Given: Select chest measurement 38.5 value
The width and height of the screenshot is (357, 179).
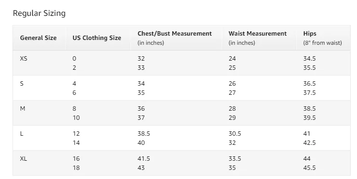Looking at the screenshot, I should point(144,134).
